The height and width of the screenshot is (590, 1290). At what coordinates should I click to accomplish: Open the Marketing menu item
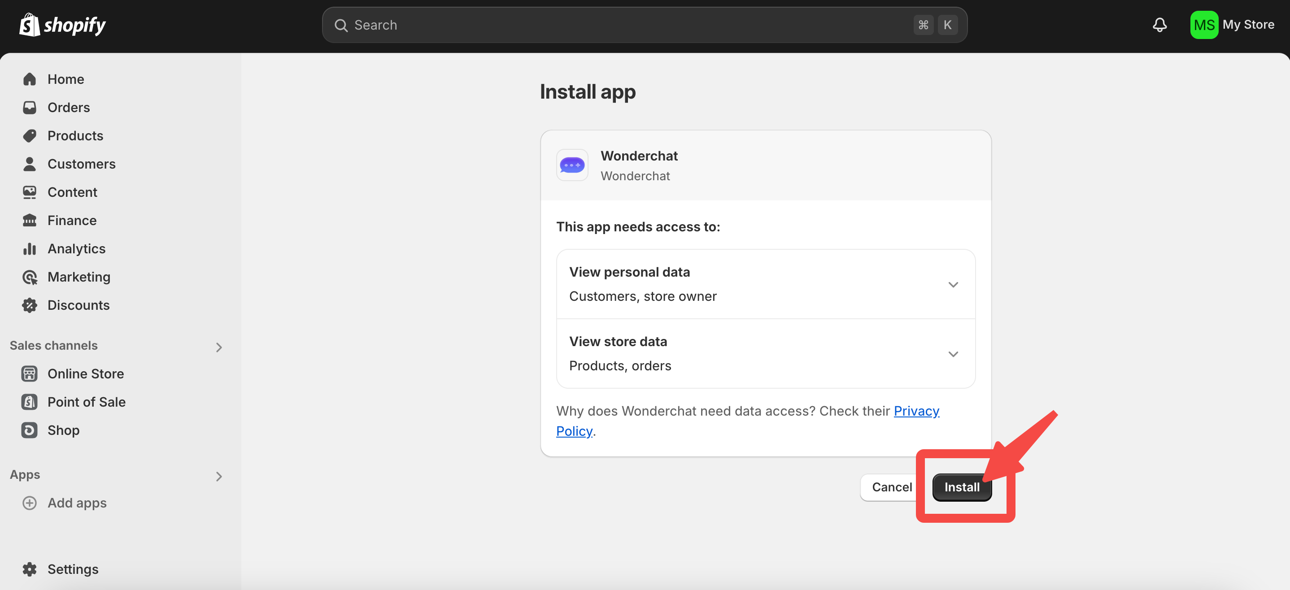click(78, 277)
